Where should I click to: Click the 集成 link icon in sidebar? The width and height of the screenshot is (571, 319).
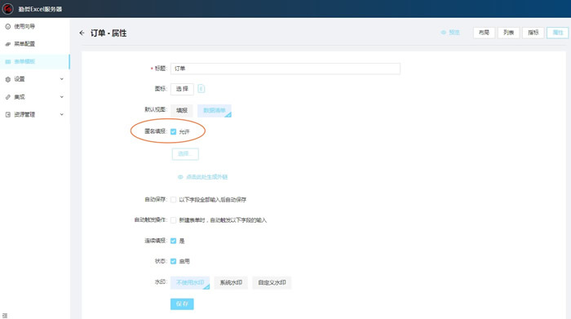[7, 97]
